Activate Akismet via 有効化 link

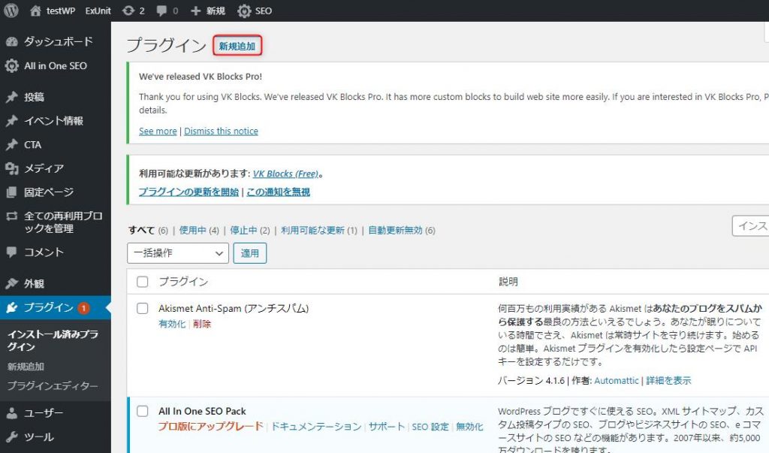[x=172, y=324]
